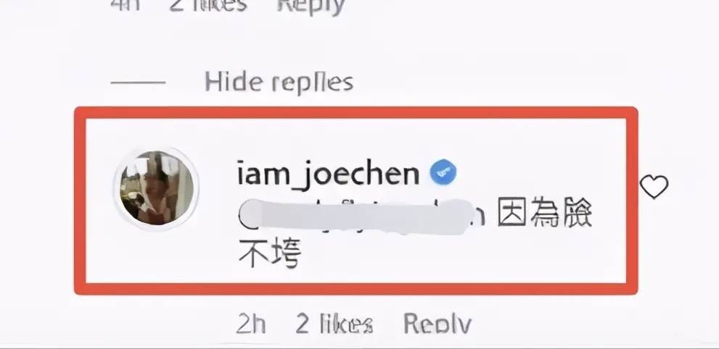
Task: Click the red highlight frame's top edge
Action: (356, 112)
